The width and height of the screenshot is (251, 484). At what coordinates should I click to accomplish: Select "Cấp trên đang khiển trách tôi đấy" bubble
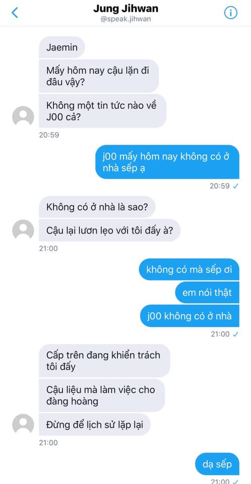point(104,361)
